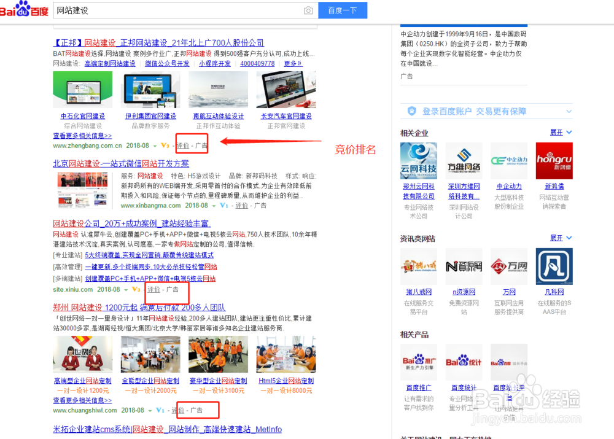Open 小程序开发 sublink
This screenshot has width=614, height=439.
[214, 63]
